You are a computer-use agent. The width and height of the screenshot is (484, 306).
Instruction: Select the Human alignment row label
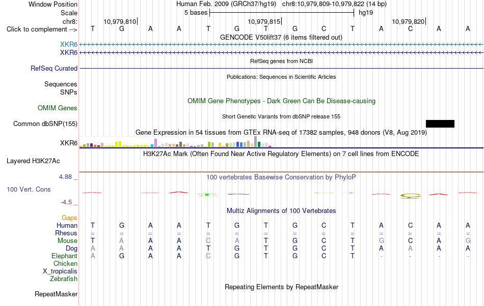[67, 225]
